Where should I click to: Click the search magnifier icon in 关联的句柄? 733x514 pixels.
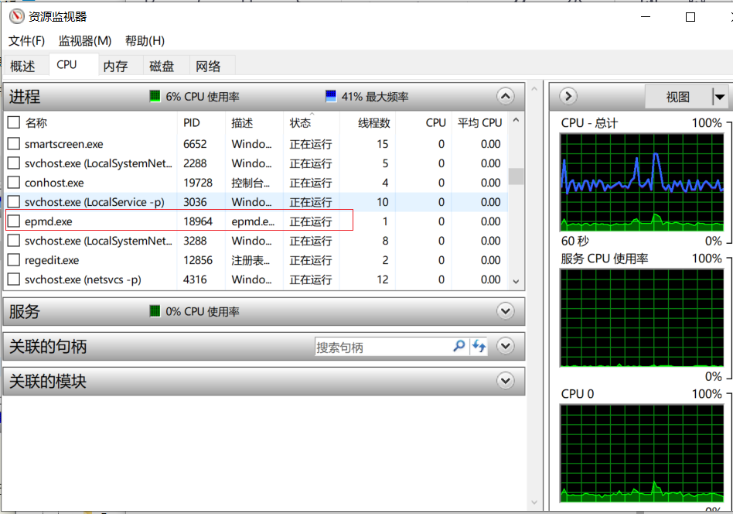[459, 346]
